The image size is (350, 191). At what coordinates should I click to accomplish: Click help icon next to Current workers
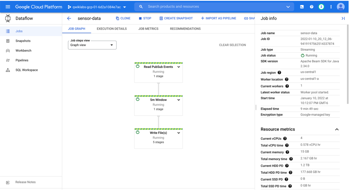point(287,86)
